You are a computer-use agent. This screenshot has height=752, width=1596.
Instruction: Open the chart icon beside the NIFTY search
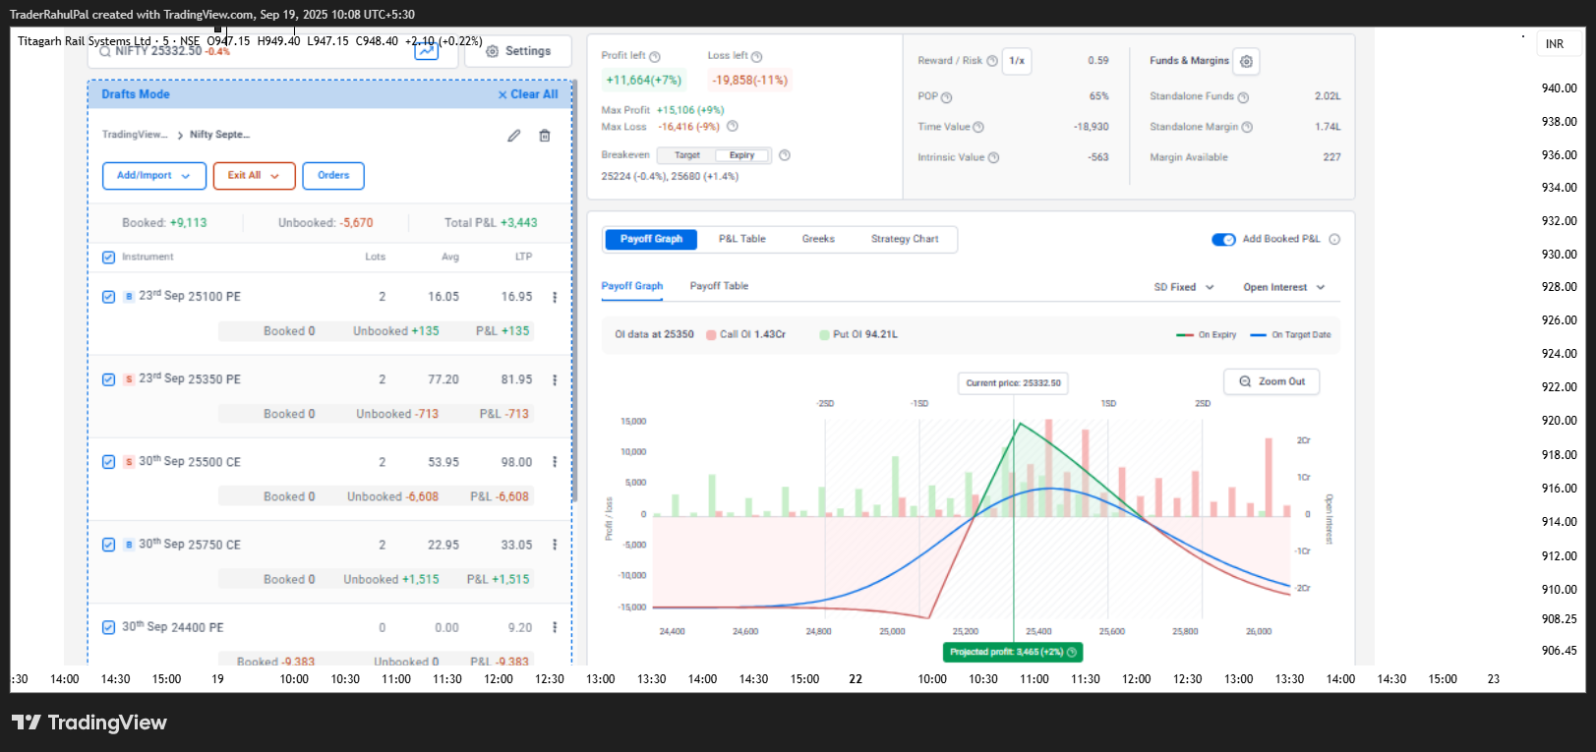[426, 51]
